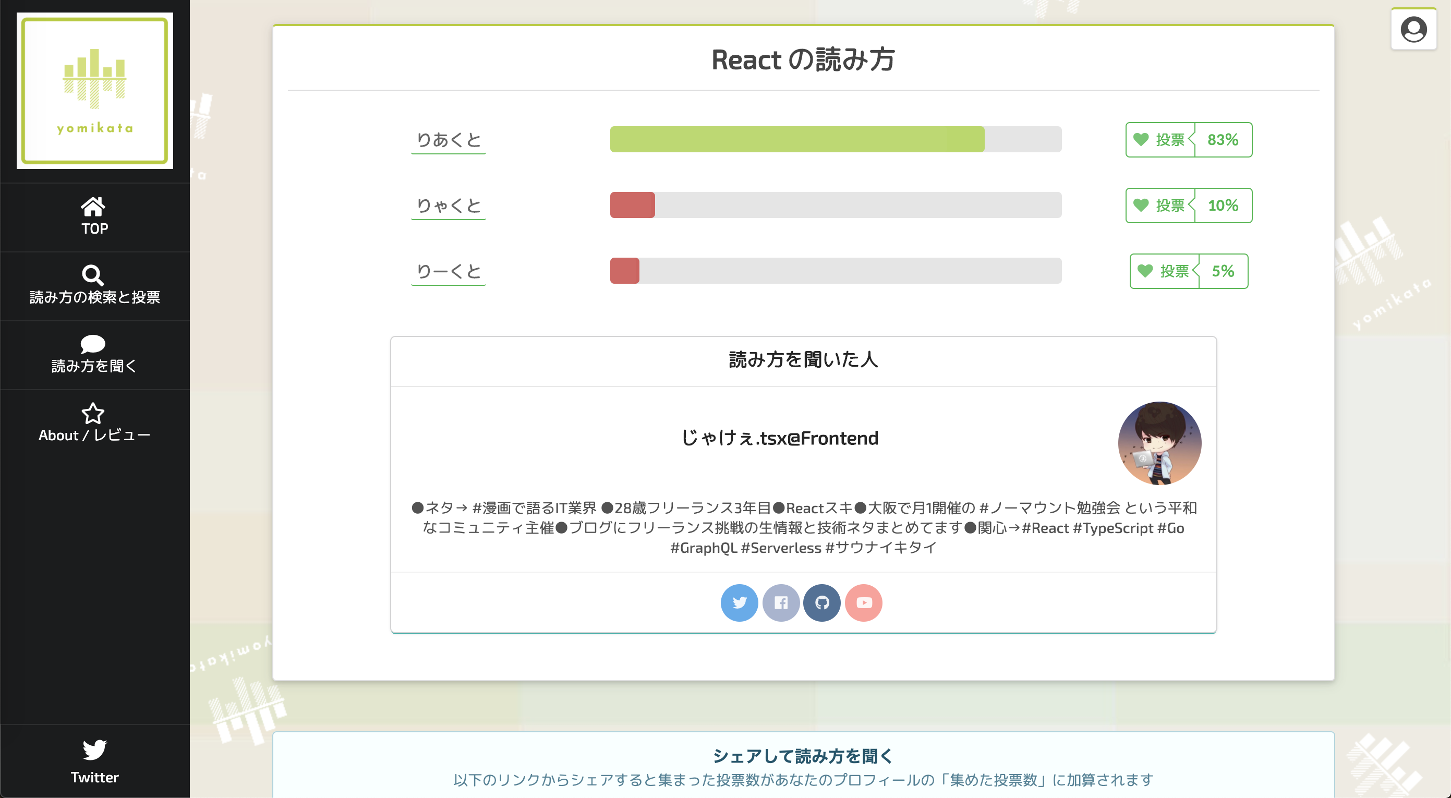This screenshot has width=1451, height=798.
Task: Click the yomikata logo
Action: point(94,91)
